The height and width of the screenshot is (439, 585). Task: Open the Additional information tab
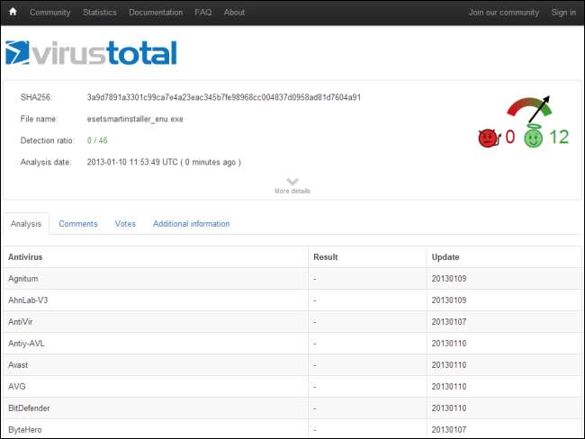[191, 224]
